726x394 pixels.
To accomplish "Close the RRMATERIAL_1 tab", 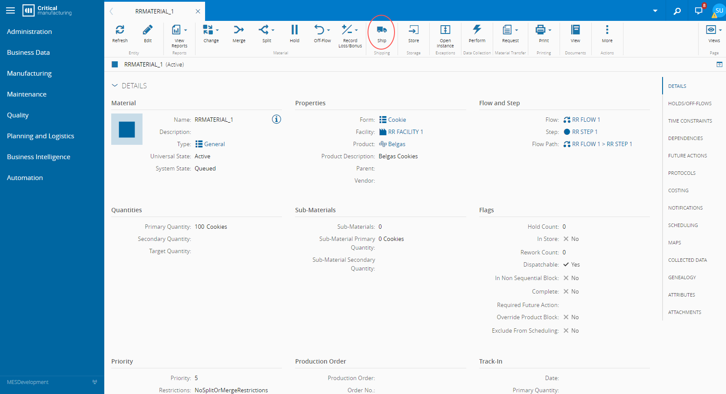I will point(198,11).
